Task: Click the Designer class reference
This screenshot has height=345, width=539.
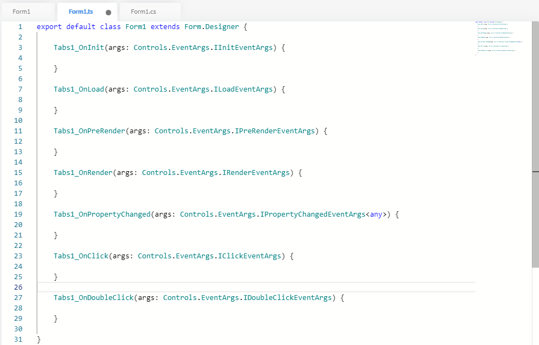Action: pos(222,27)
